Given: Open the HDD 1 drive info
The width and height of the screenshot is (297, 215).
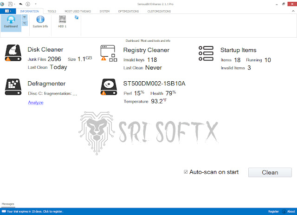Looking at the screenshot, I should click(x=62, y=22).
